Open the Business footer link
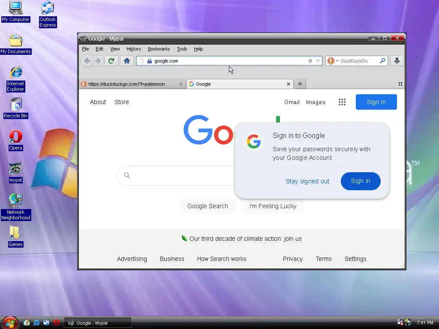The height and width of the screenshot is (329, 439). 172,259
